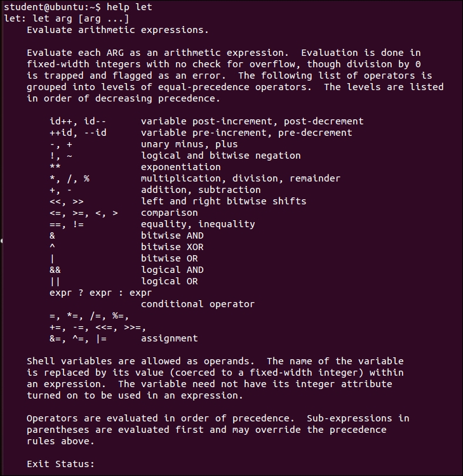The width and height of the screenshot is (463, 476).
Task: Click the 'assignment' operator description
Action: 169,338
